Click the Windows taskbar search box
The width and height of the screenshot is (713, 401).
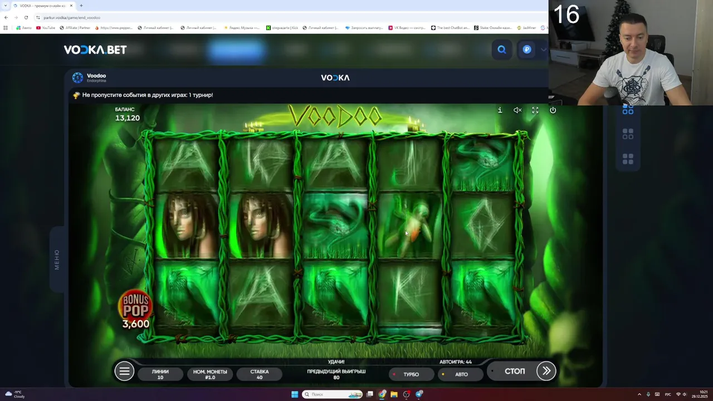(333, 394)
